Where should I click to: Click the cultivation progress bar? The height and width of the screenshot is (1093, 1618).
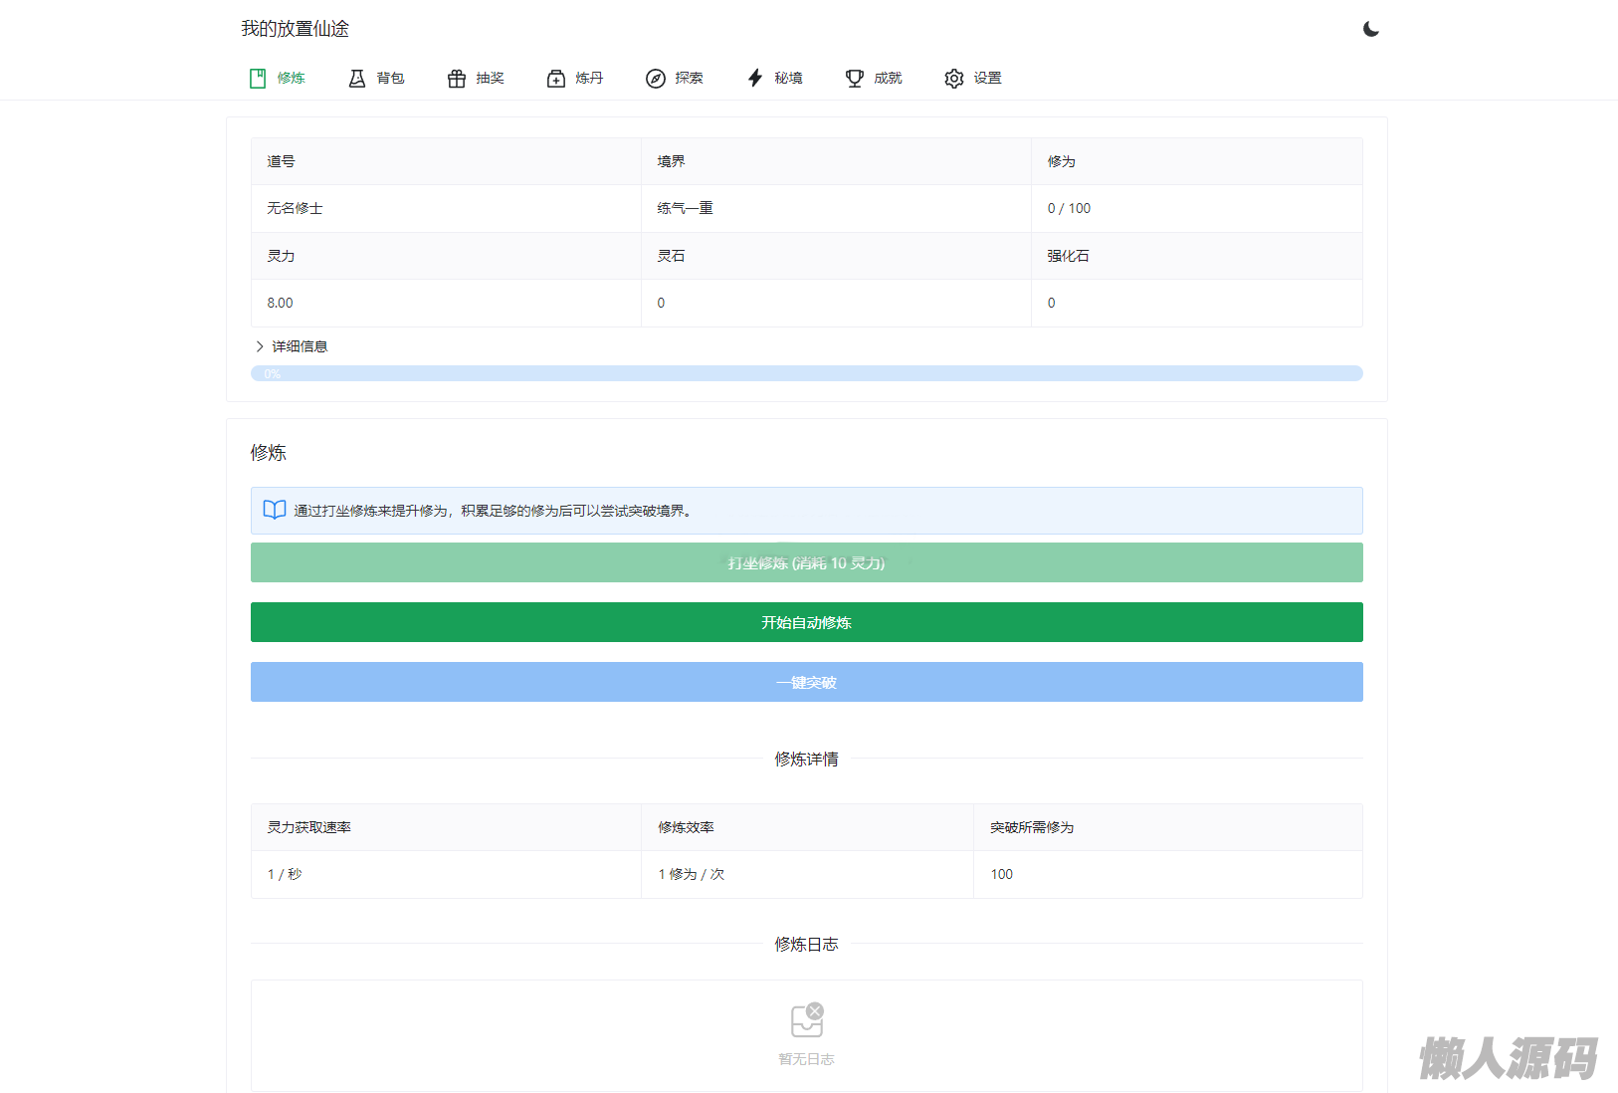pyautogui.click(x=806, y=373)
